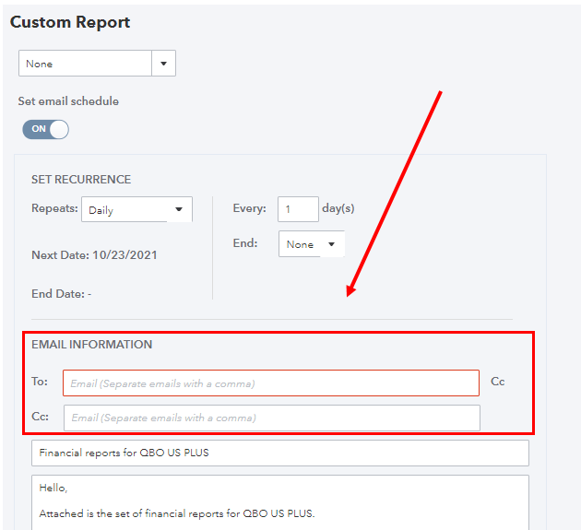Click the Cc email address field
The image size is (581, 530).
pyautogui.click(x=272, y=418)
